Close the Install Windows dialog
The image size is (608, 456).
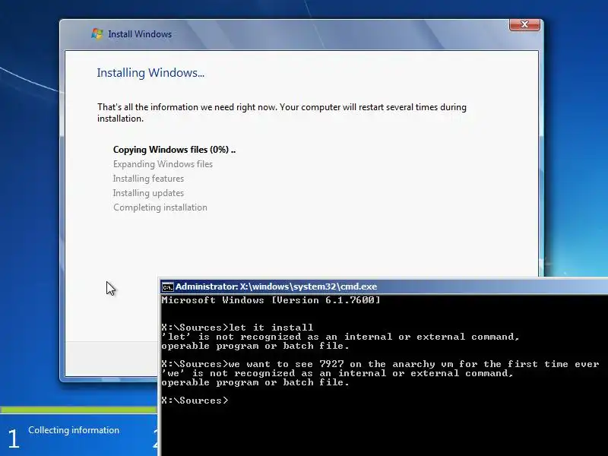524,24
